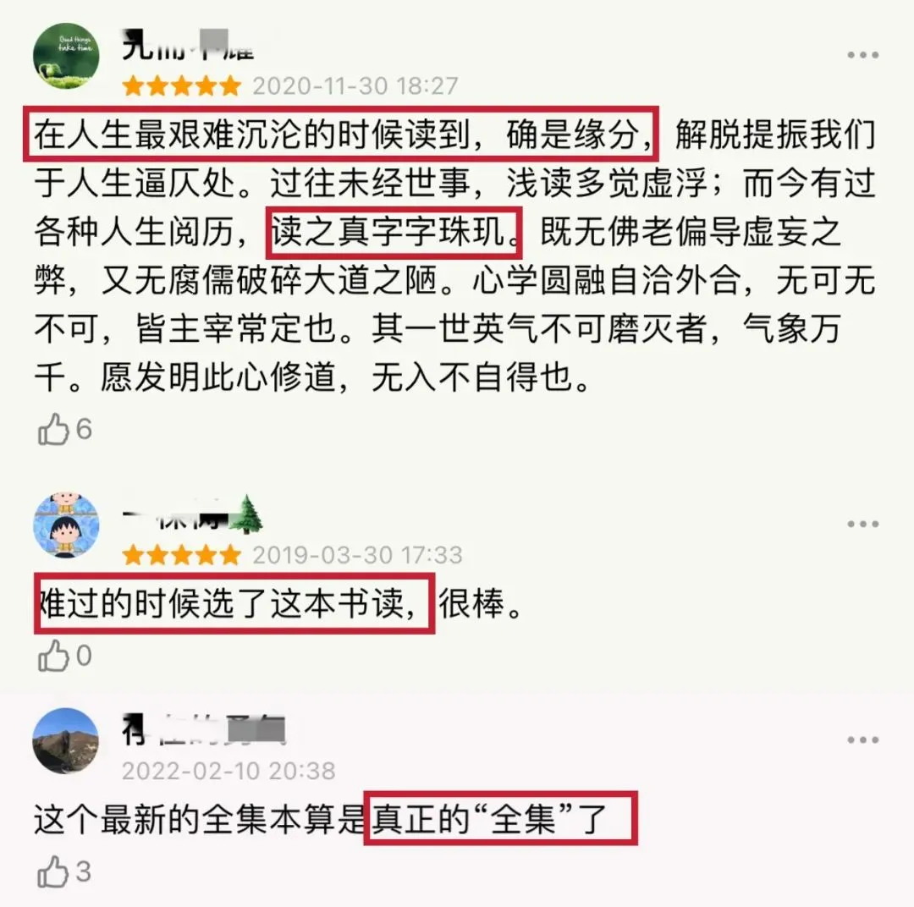View the cartoon girl avatar profile
The image size is (914, 907).
point(66,525)
